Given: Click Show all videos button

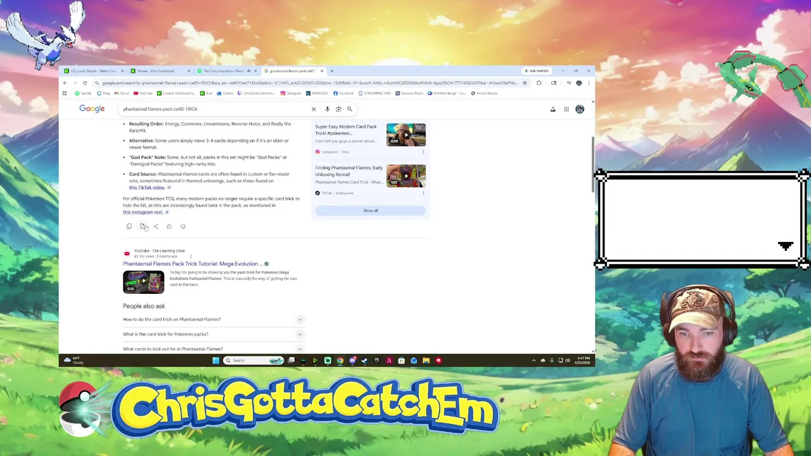Looking at the screenshot, I should [371, 210].
